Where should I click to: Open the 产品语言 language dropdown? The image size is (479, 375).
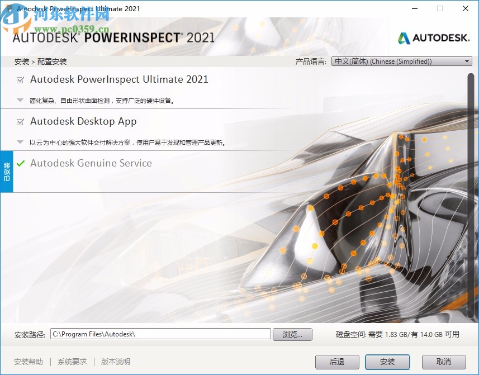click(467, 61)
